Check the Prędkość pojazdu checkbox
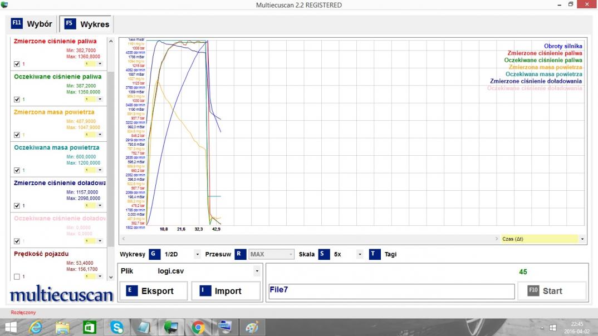Image resolution: width=598 pixels, height=336 pixels. click(17, 276)
